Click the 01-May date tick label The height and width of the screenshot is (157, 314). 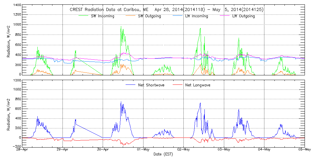143,150
